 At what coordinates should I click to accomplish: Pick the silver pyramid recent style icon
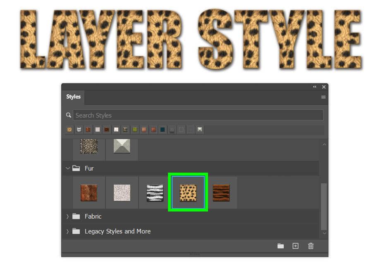(x=200, y=130)
